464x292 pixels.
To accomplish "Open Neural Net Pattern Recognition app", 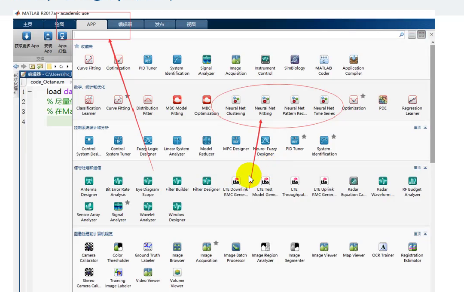I will click(294, 106).
